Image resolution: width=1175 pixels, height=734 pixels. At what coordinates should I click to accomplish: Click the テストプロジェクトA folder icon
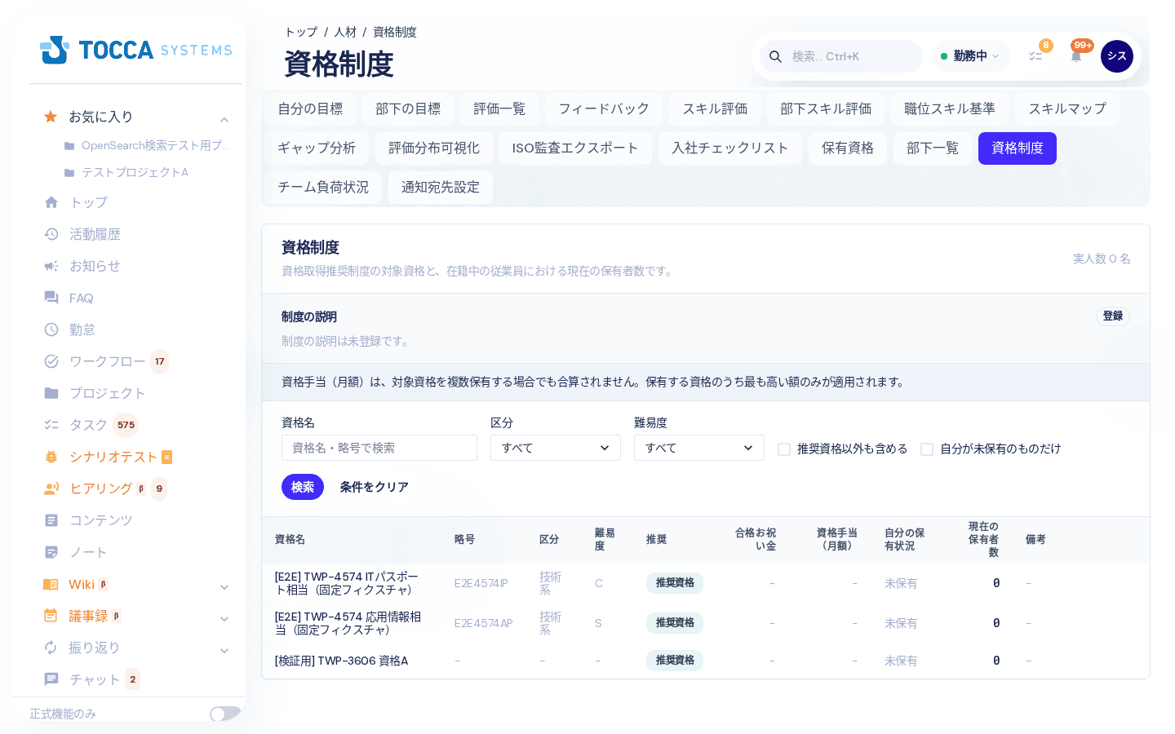(69, 173)
